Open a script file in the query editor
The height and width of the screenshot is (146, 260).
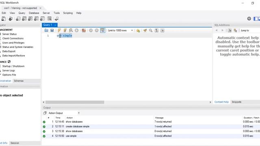pos(46,30)
